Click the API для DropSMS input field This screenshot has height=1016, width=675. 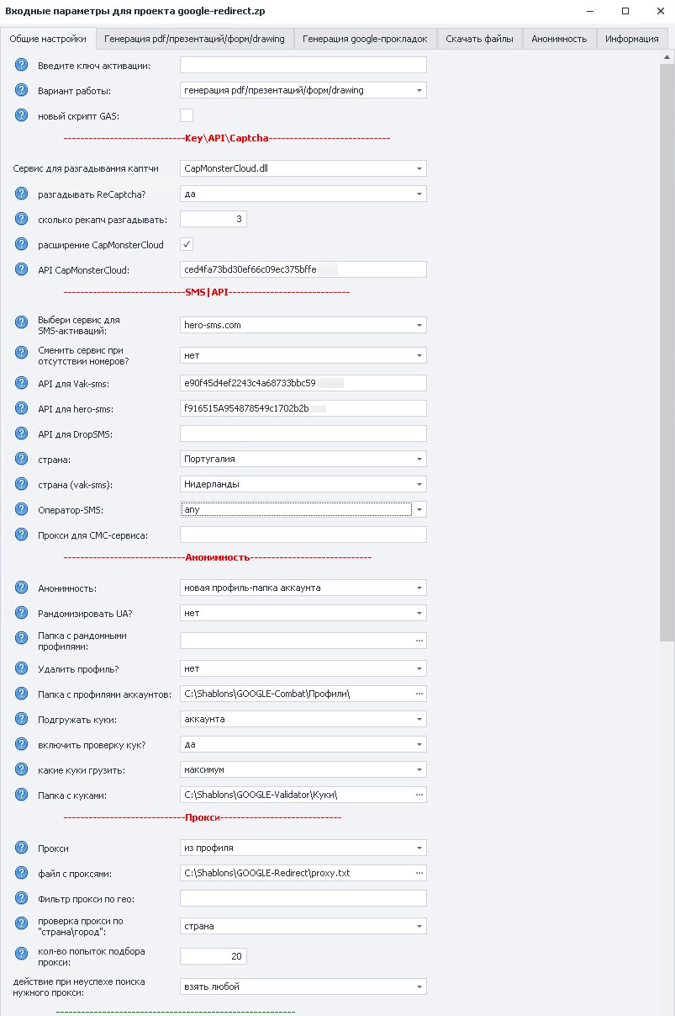303,434
